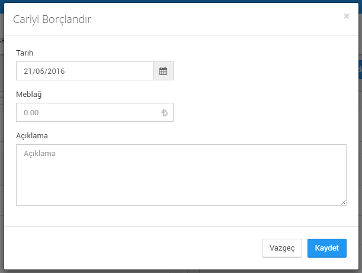Click the 0.00 placeholder amount
Screen dimensions: 362x273
(31, 112)
